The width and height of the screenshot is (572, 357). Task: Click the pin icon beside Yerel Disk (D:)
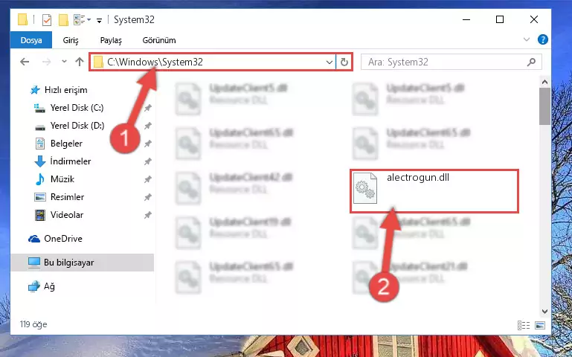click(x=148, y=126)
